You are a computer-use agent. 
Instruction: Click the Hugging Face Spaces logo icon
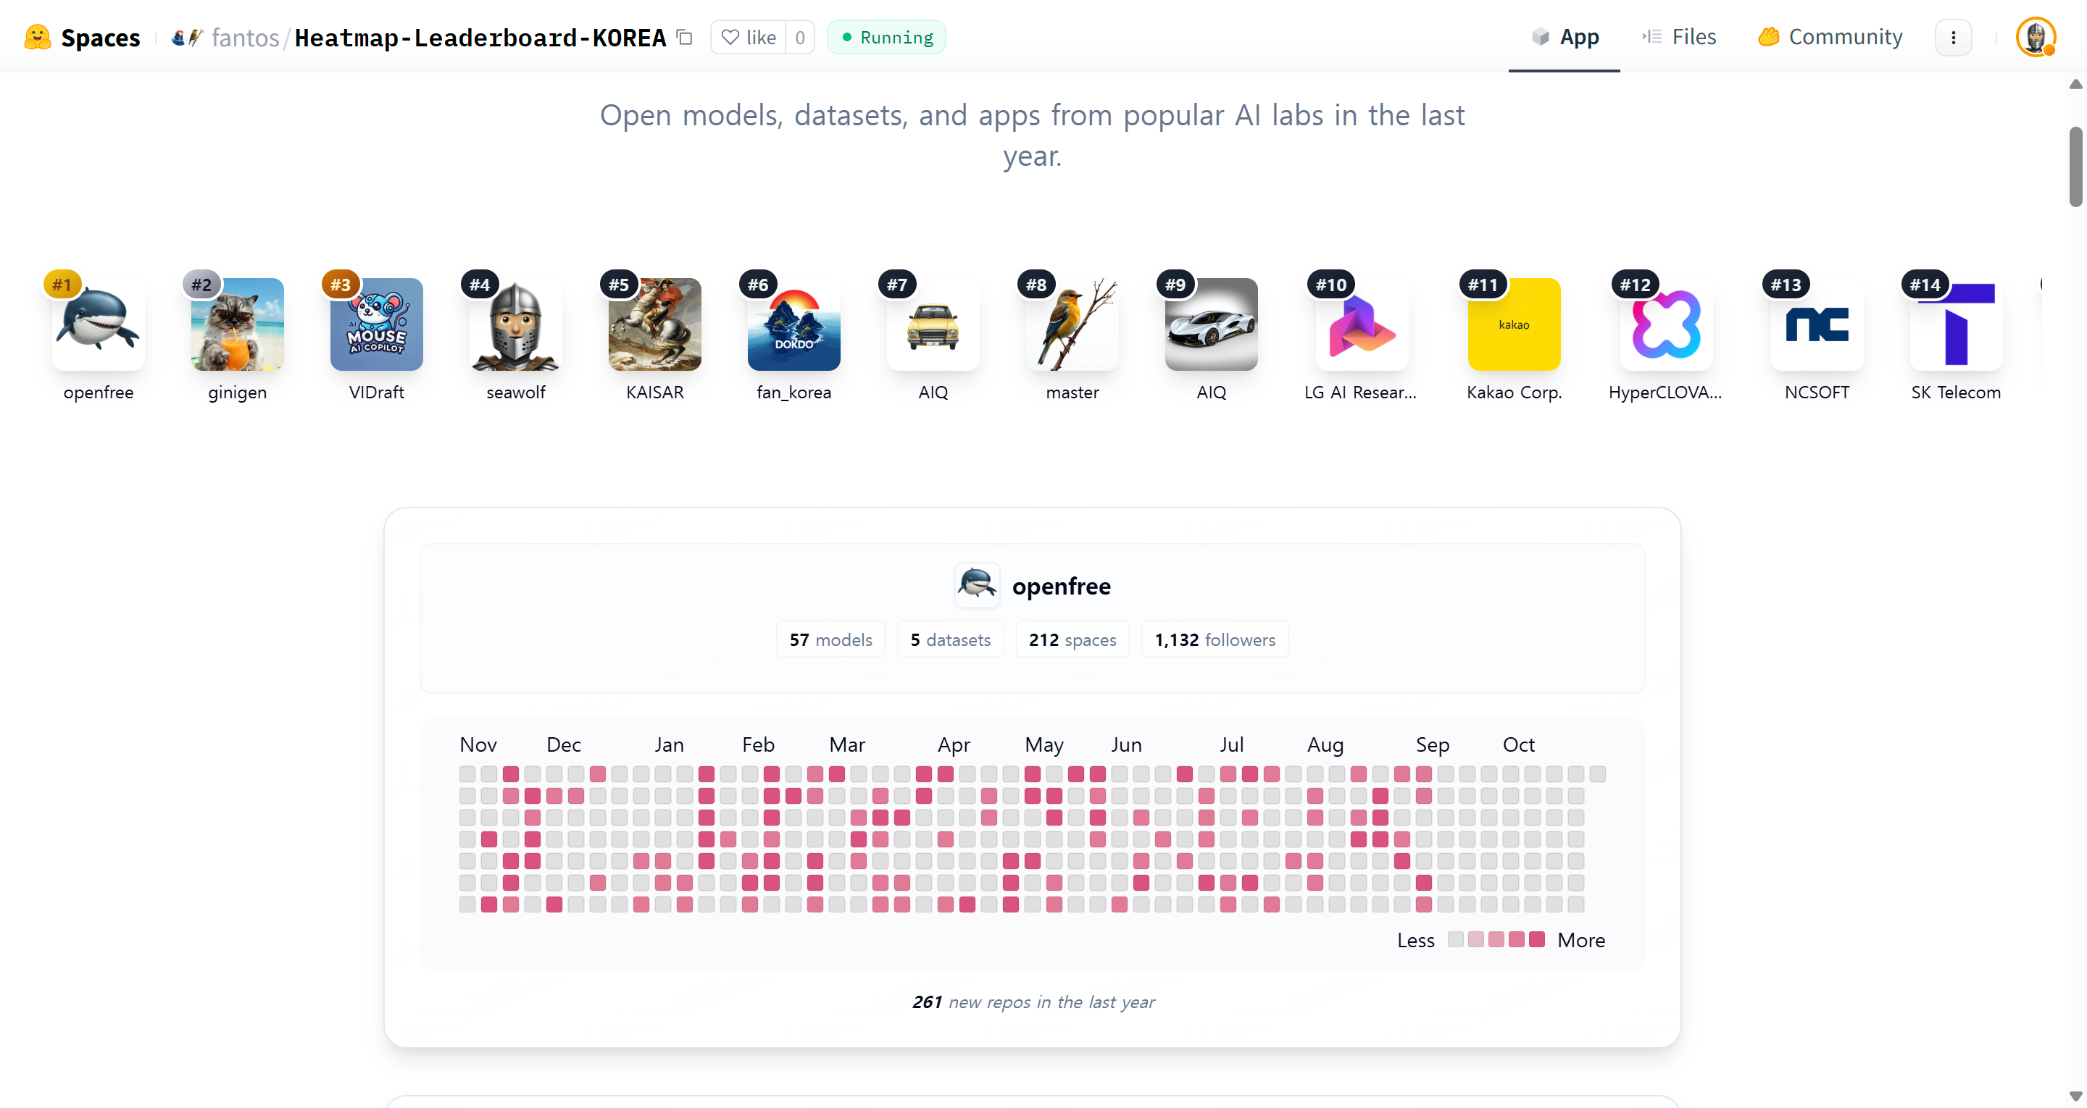37,37
